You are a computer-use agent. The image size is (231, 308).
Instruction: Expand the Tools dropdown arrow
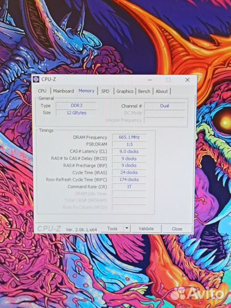(127, 229)
